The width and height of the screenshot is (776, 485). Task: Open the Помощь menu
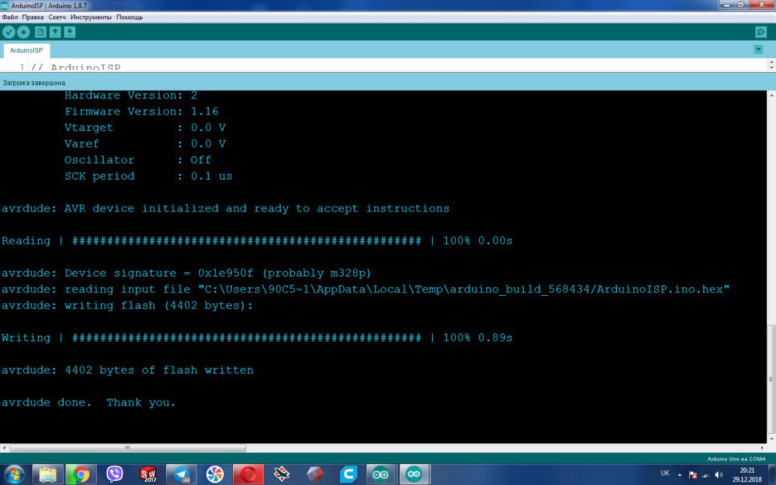130,17
